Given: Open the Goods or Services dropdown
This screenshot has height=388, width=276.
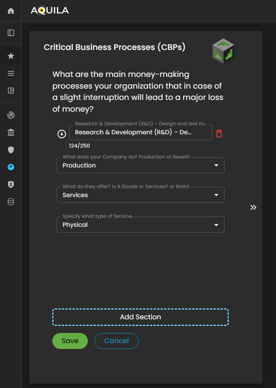Looking at the screenshot, I should point(140,195).
